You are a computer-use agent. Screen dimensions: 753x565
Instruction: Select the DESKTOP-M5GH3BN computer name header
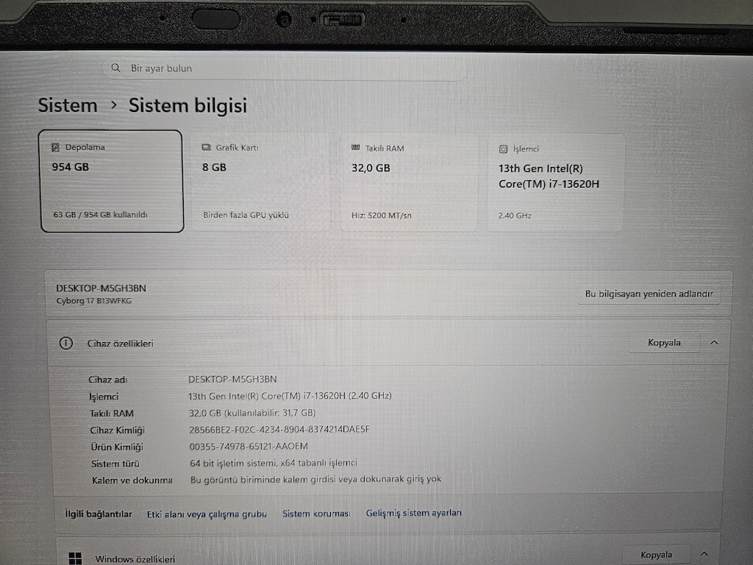pyautogui.click(x=101, y=288)
